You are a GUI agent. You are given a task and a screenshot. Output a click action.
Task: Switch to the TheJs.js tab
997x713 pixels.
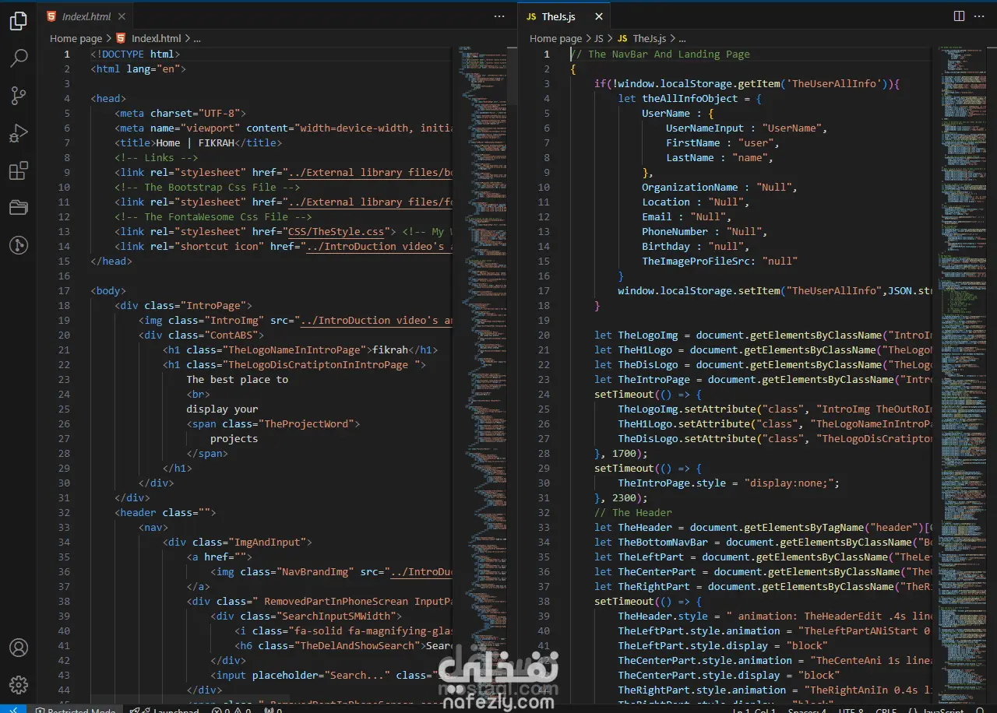pos(565,16)
